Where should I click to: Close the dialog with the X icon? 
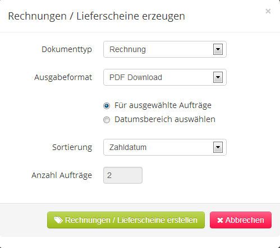coord(268,11)
